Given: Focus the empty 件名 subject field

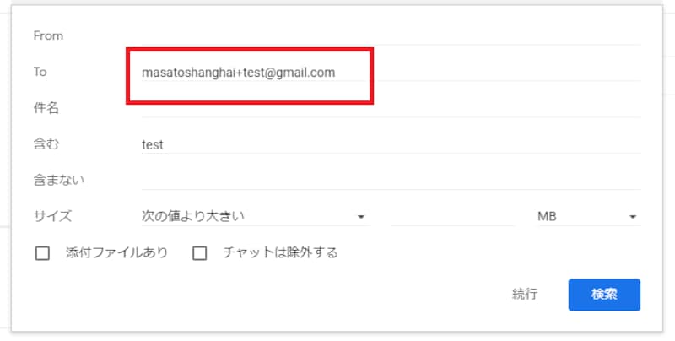Looking at the screenshot, I should coord(391,108).
